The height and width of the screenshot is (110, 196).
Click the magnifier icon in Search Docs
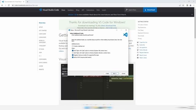(126, 10)
